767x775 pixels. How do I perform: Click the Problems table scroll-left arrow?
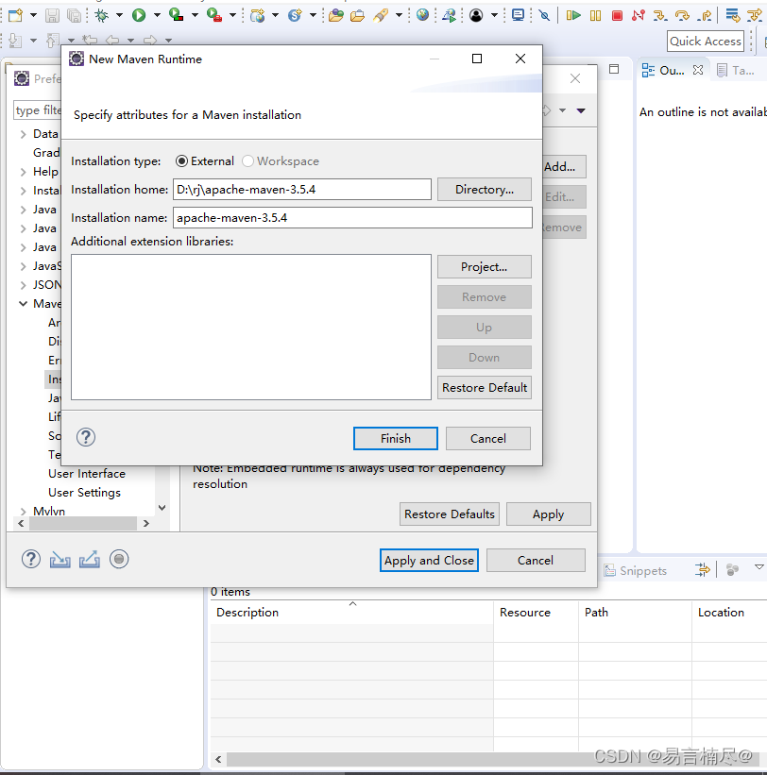click(218, 759)
